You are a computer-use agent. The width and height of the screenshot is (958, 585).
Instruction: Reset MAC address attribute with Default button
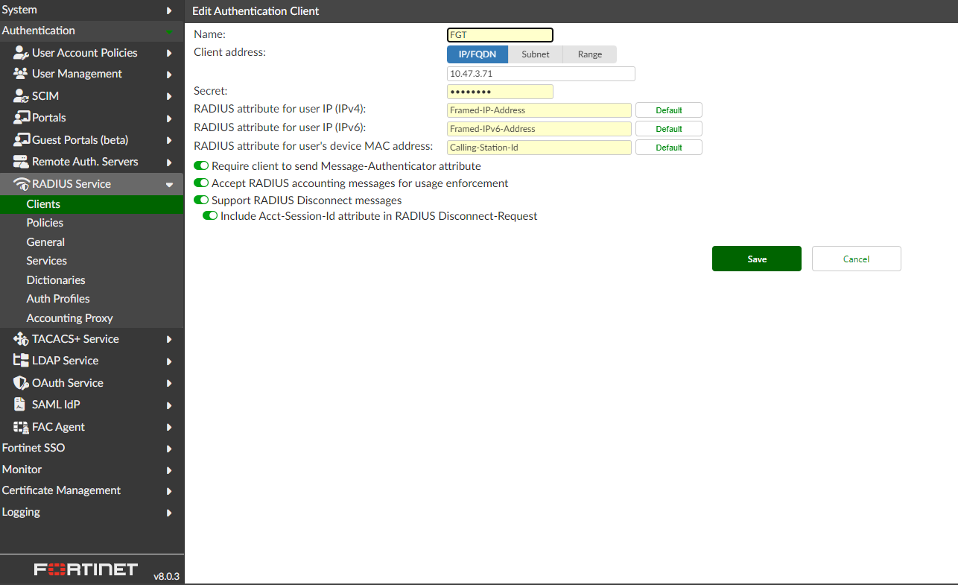[669, 148]
